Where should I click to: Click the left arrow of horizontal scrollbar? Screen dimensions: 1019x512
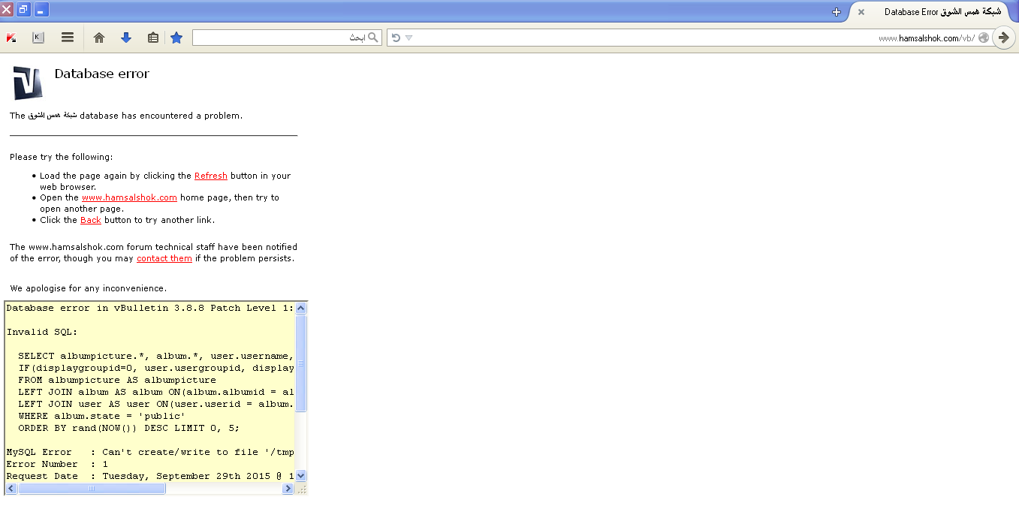click(x=11, y=489)
